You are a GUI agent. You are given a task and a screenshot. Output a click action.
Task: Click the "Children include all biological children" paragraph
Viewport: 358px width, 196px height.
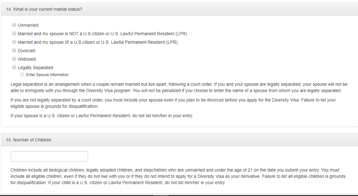[178, 176]
